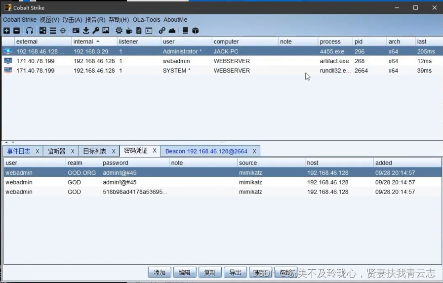Click the 导出 button
Viewport: 443px width, 283px height.
[x=235, y=273]
